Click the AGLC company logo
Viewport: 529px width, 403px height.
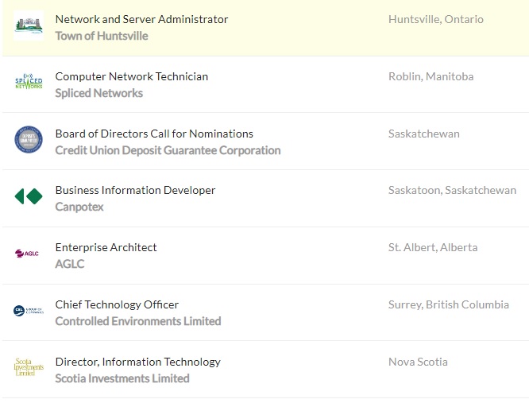pyautogui.click(x=27, y=254)
